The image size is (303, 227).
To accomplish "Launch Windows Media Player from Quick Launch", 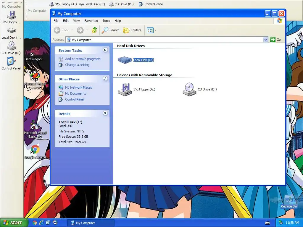I will [x=55, y=223].
